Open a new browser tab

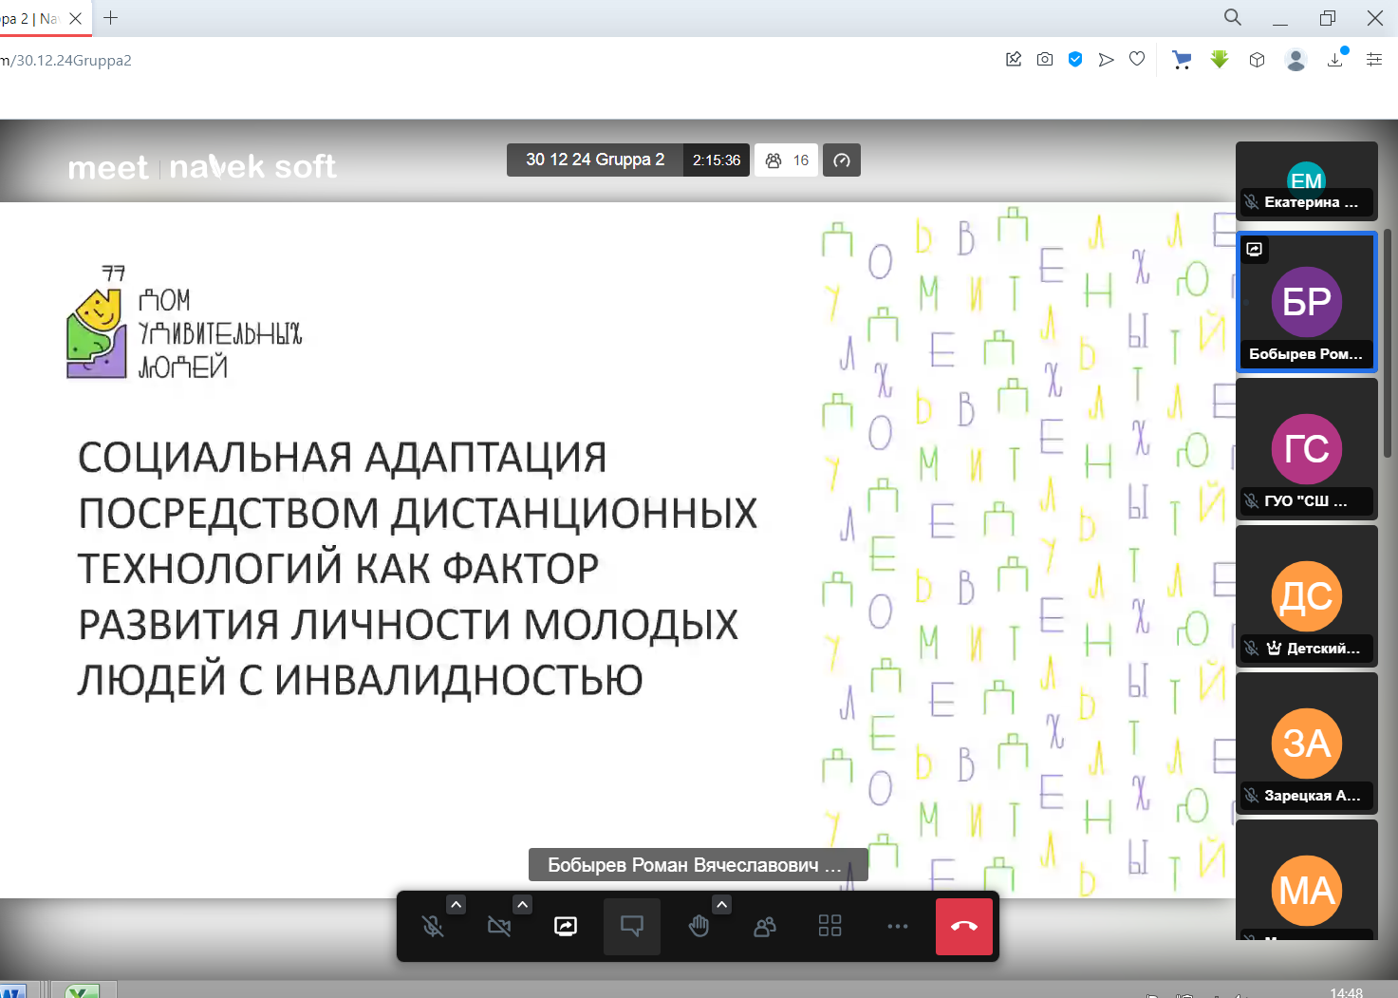tap(111, 18)
